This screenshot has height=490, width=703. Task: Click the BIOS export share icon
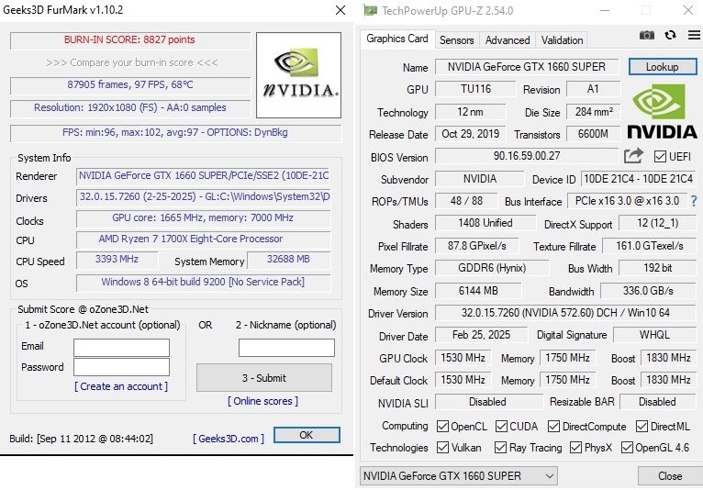(633, 156)
